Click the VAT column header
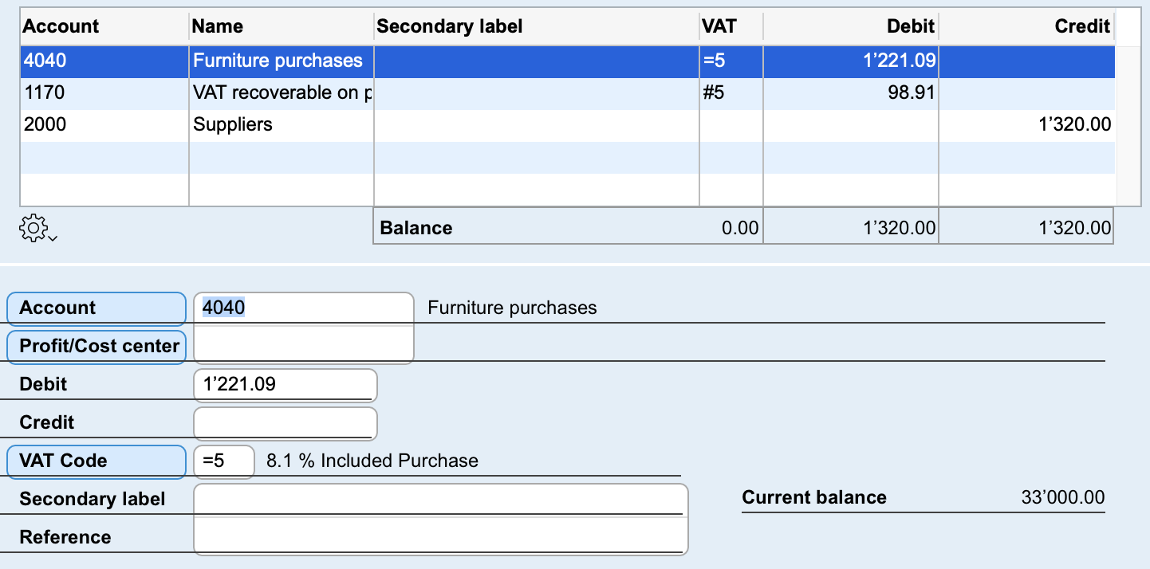The height and width of the screenshot is (569, 1150). (x=731, y=26)
